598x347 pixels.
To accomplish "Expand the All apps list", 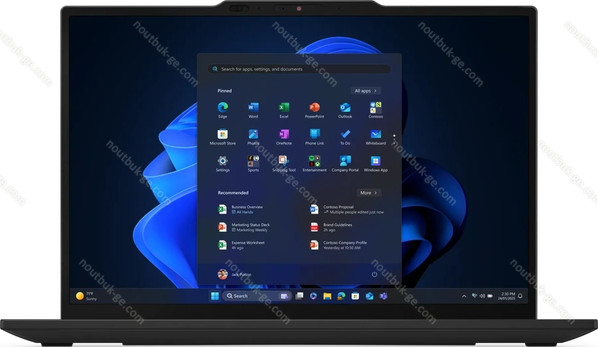I will pyautogui.click(x=366, y=91).
